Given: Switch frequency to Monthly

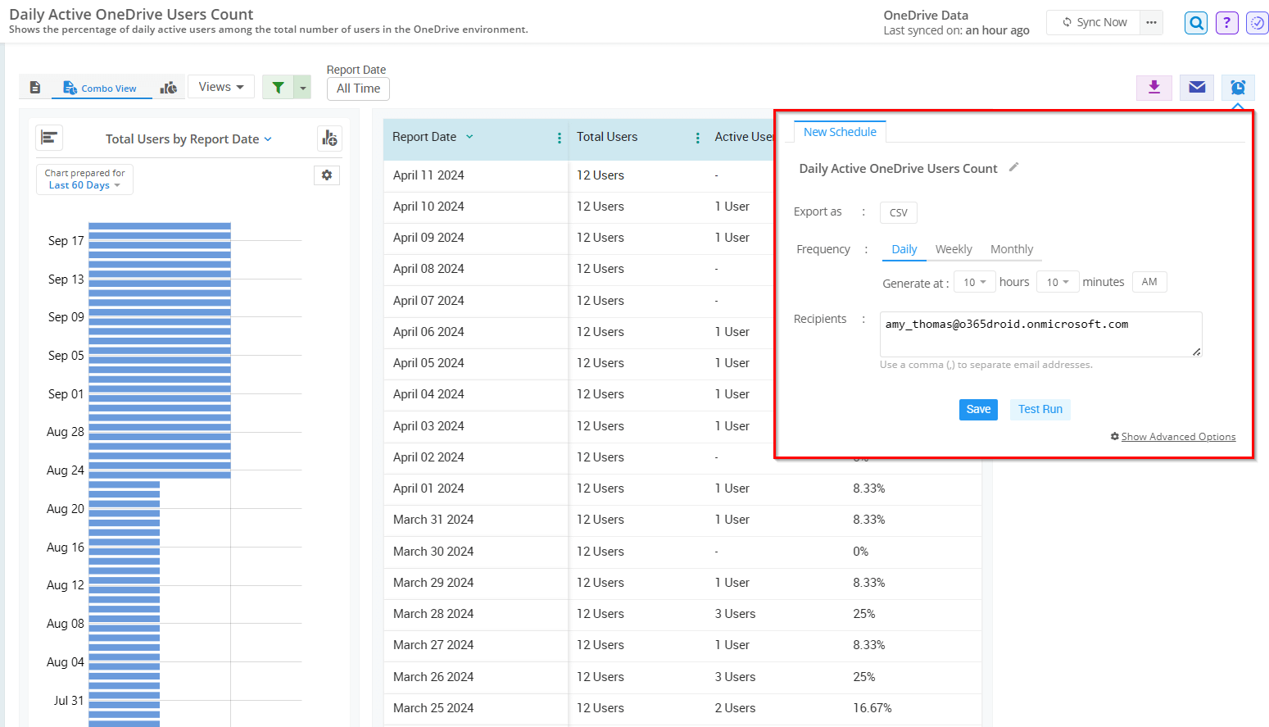Looking at the screenshot, I should point(1013,249).
